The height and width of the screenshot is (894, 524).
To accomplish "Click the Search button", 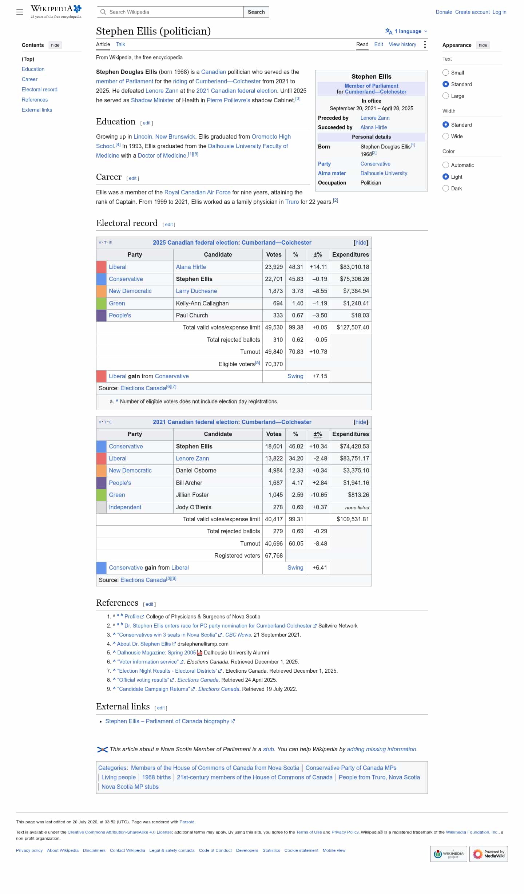I will click(x=256, y=12).
